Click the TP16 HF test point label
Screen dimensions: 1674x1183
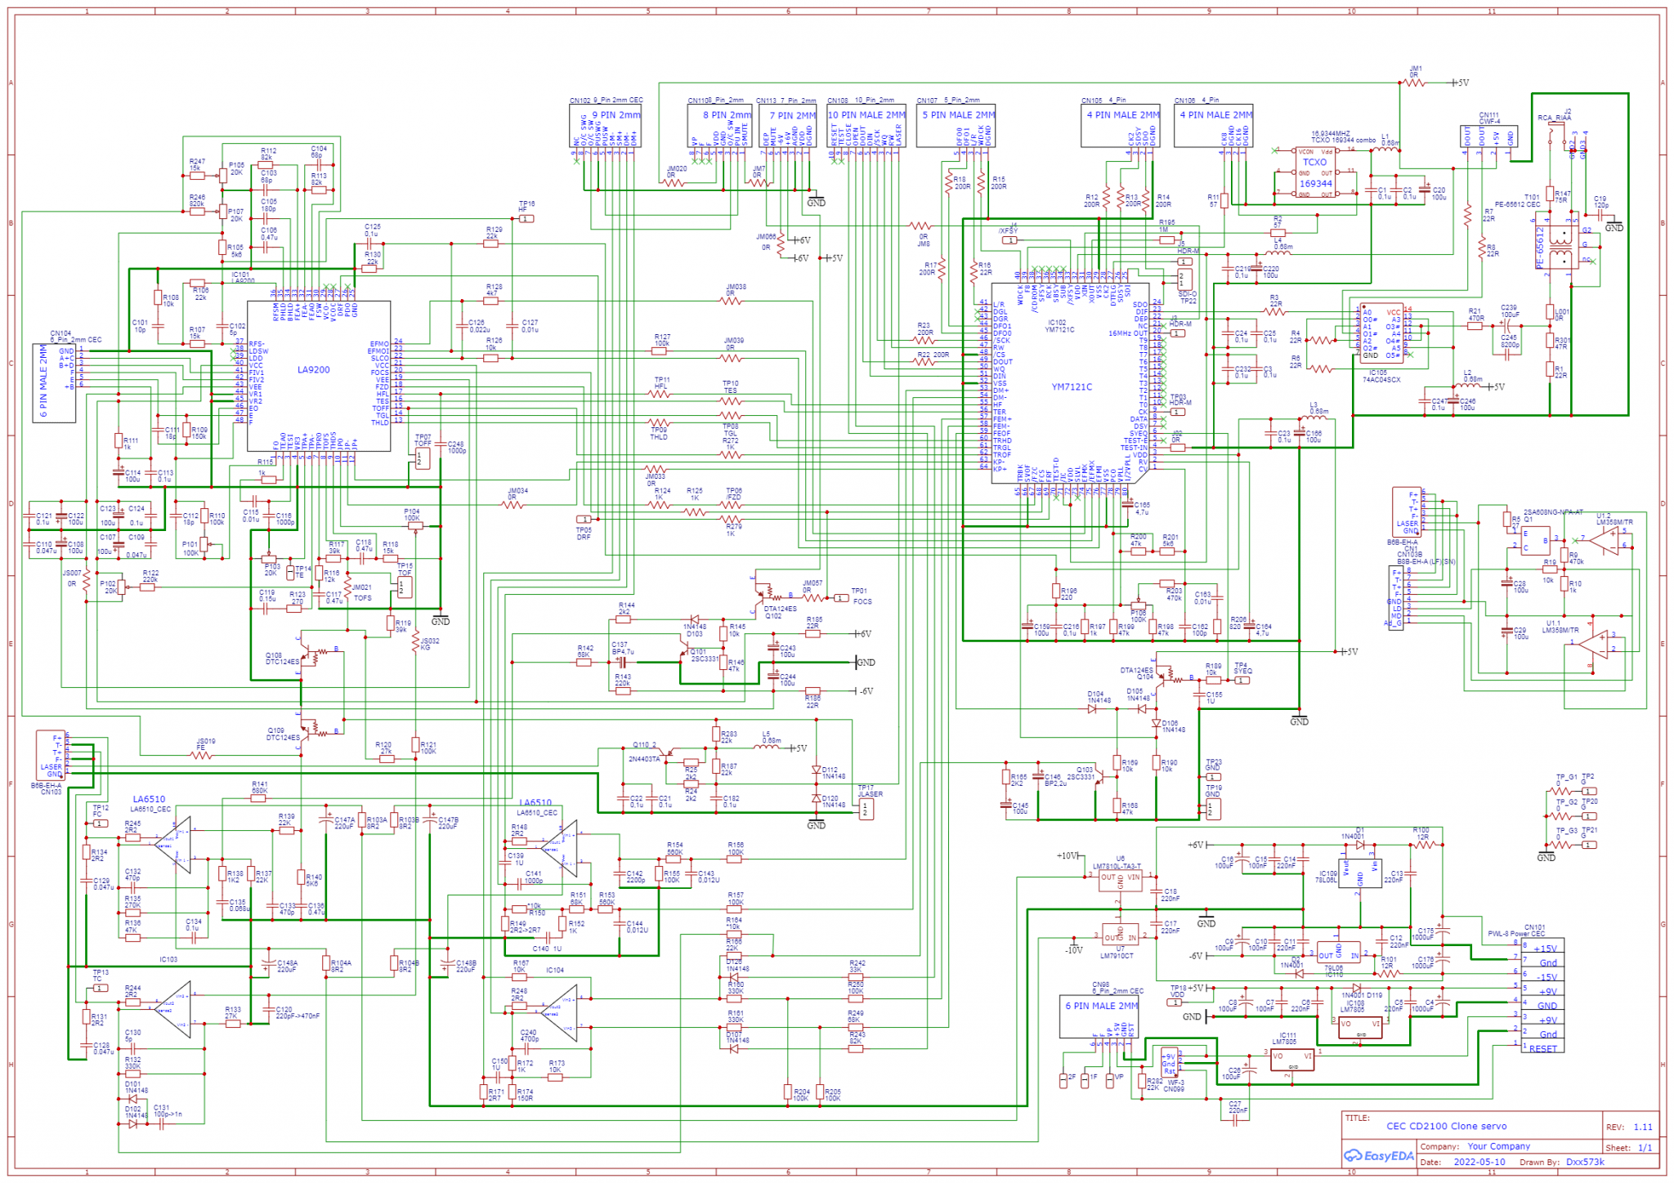tap(526, 207)
